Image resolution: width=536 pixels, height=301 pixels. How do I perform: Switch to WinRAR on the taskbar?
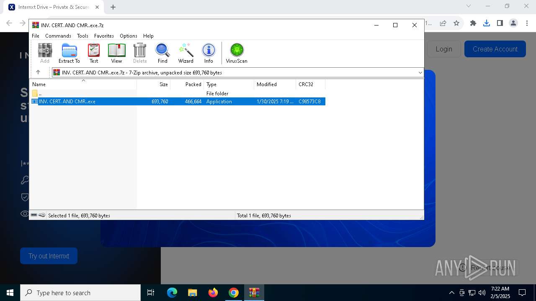pyautogui.click(x=254, y=293)
